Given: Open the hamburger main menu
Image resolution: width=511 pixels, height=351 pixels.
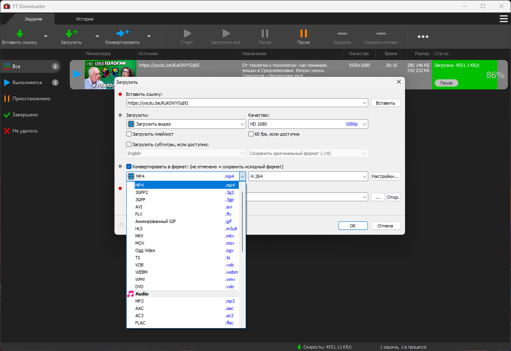Looking at the screenshot, I should pos(503,19).
